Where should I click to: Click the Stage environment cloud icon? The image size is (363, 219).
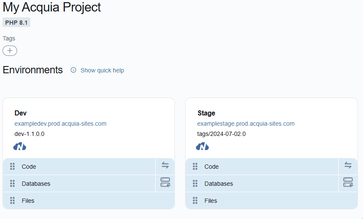202,147
